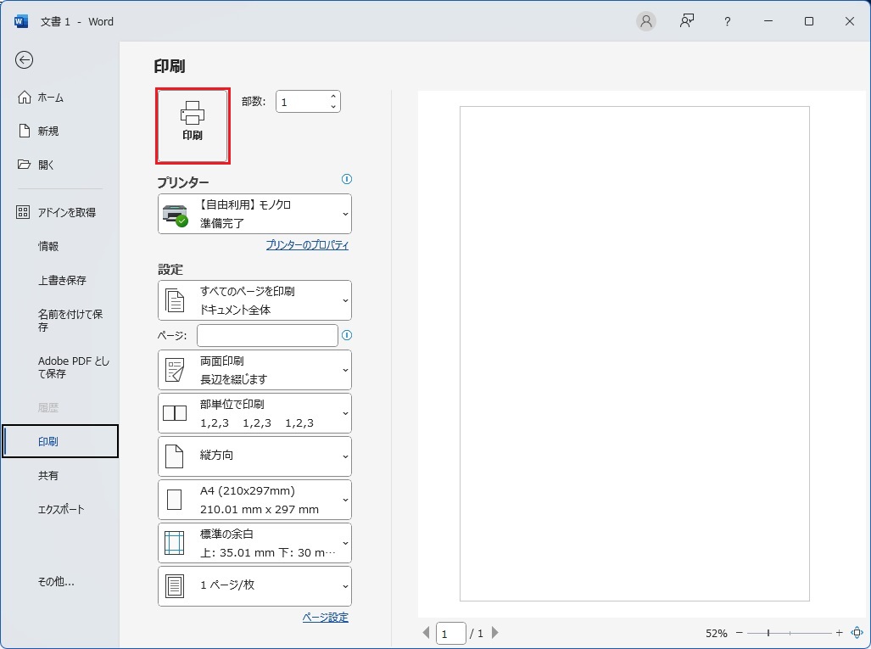The width and height of the screenshot is (871, 649).
Task: Expand the duplex printing (両面印刷) dropdown
Action: [254, 370]
